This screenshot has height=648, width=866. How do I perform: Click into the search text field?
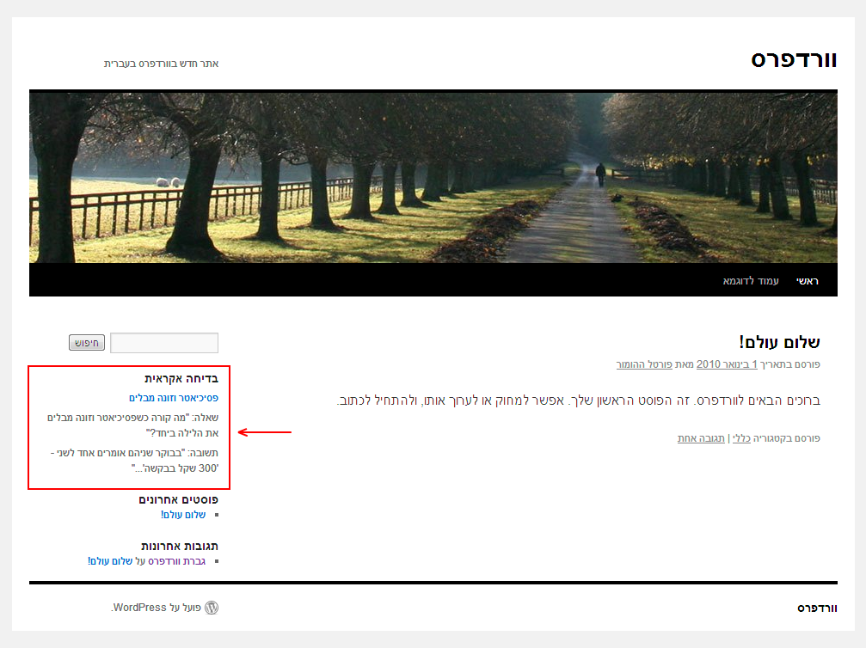pyautogui.click(x=164, y=343)
